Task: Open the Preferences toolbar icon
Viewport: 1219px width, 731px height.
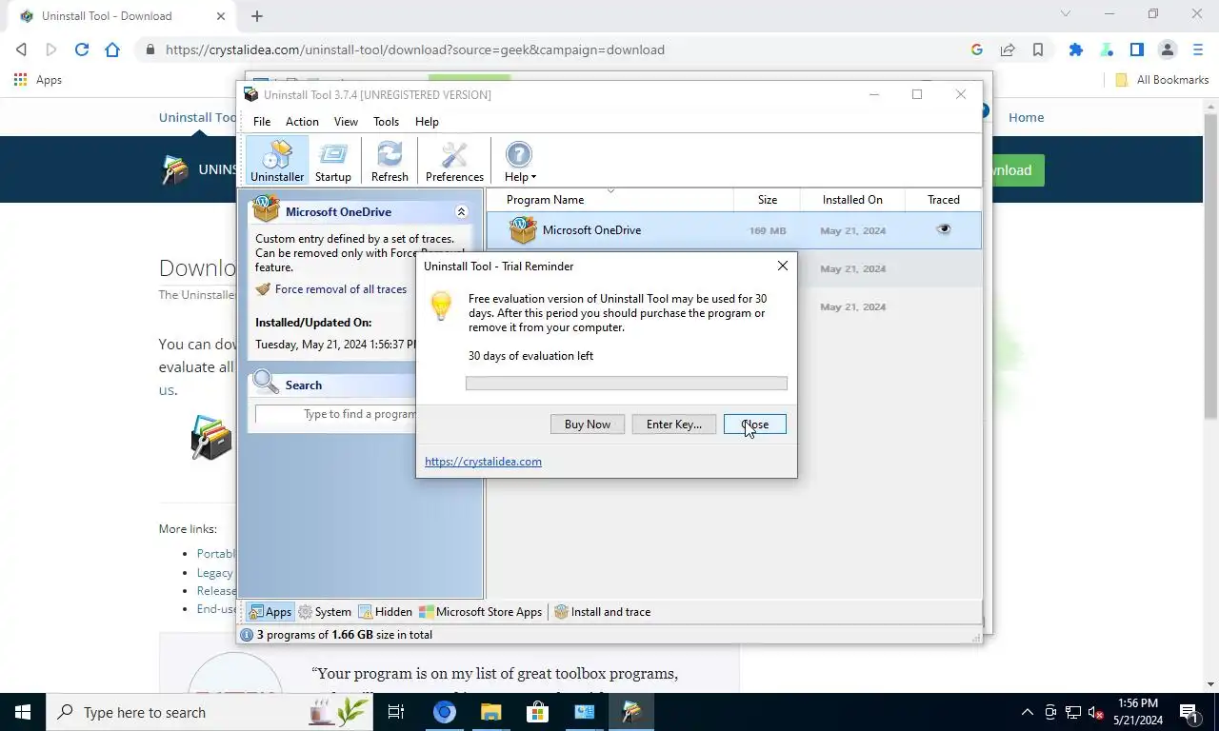Action: click(x=454, y=161)
